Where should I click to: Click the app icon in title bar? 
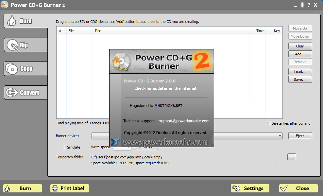click(x=5, y=5)
